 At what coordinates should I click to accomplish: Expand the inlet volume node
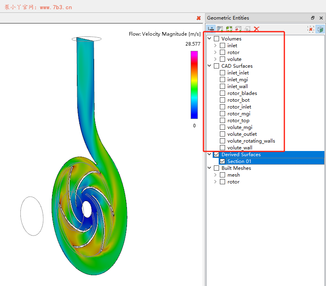tap(215, 46)
